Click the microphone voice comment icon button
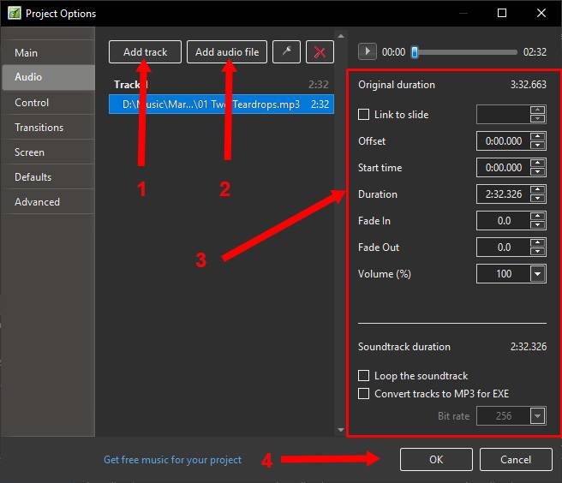562x483 pixels. (286, 52)
